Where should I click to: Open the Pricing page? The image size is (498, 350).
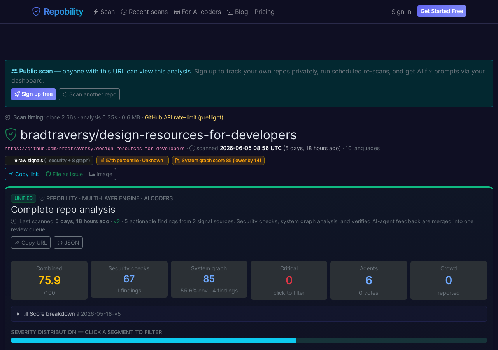click(265, 12)
